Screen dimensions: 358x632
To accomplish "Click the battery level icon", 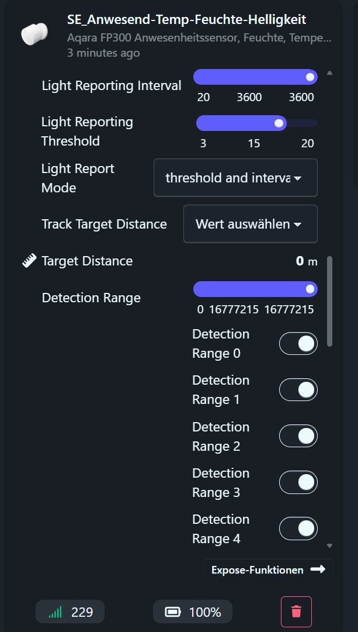I will [173, 612].
